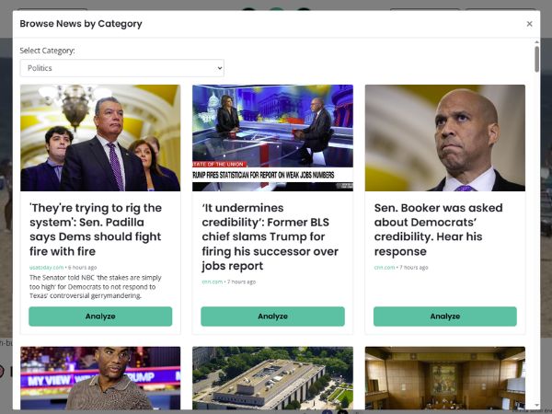This screenshot has height=414, width=552.
Task: Close the Browse News by Category dialog
Action: click(x=529, y=24)
